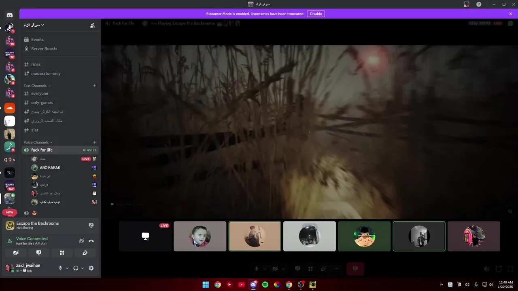Expand camera options chevron in bottom call controls

click(284, 269)
